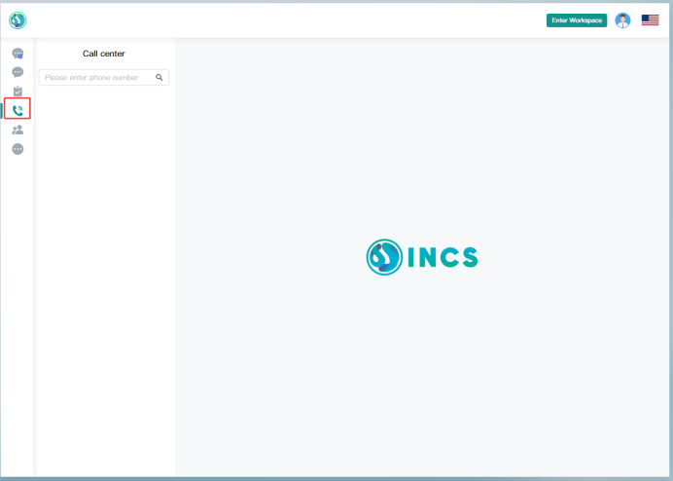
Task: Click the green active indicator beside phone icon
Action: [2, 110]
